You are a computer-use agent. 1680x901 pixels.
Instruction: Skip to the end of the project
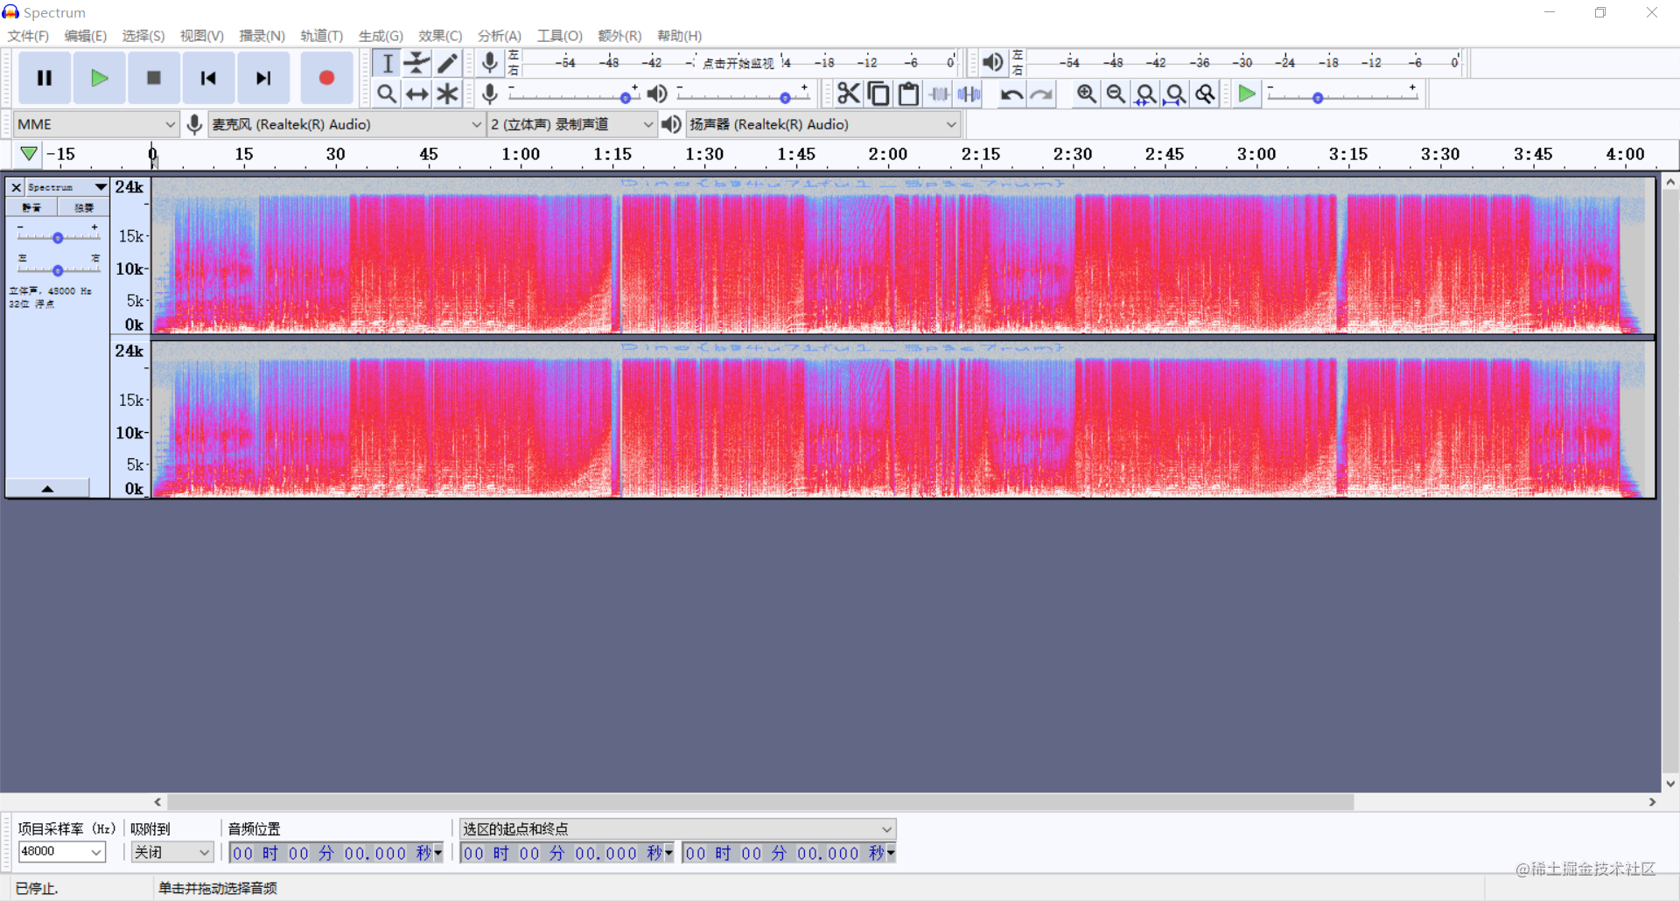click(262, 78)
